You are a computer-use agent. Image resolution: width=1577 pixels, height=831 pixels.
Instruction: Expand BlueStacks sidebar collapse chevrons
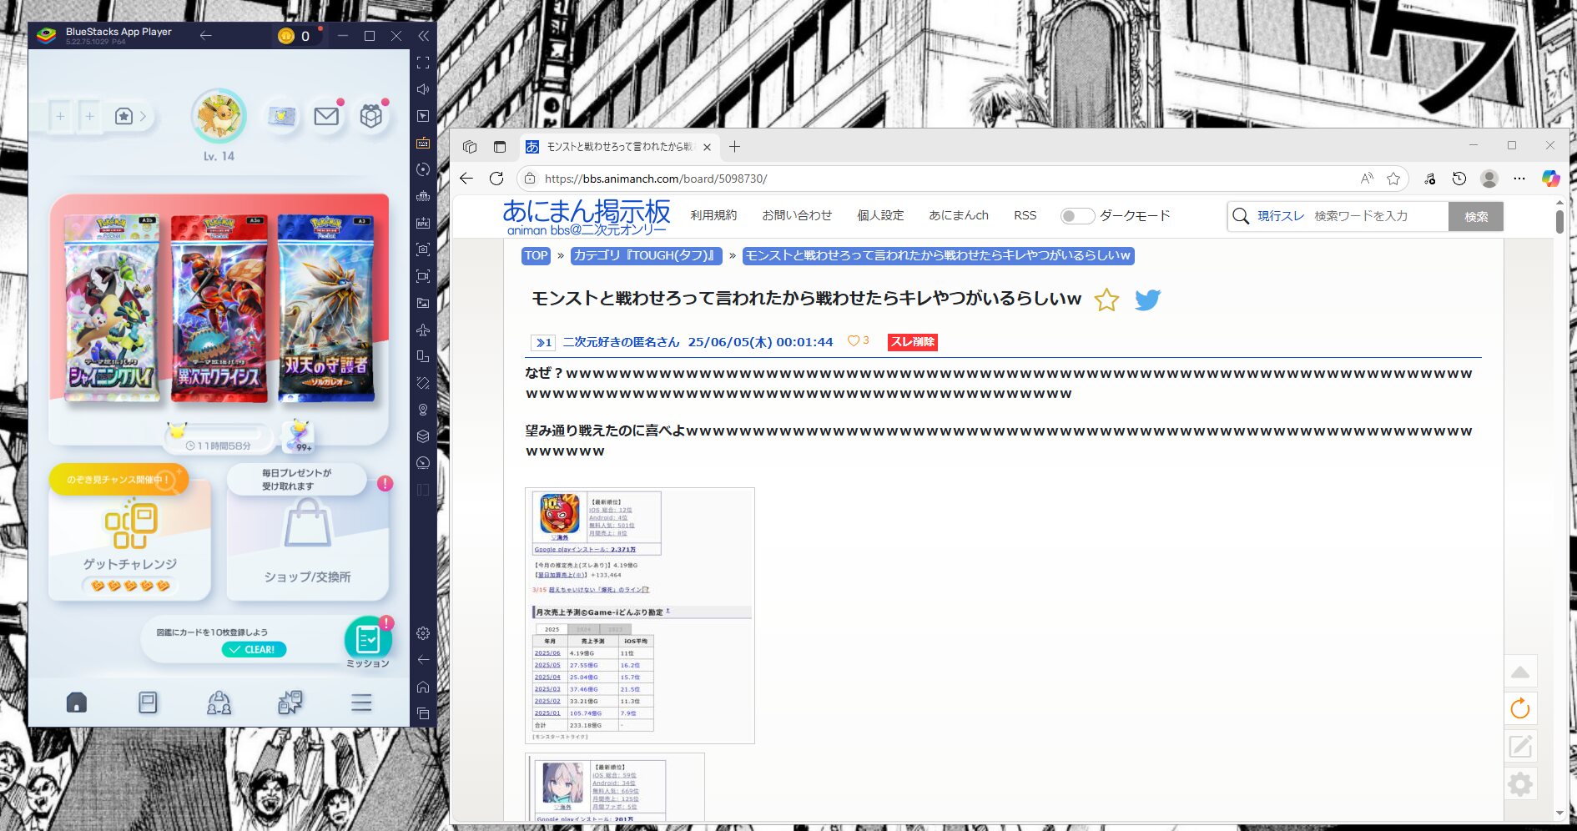[x=423, y=36]
